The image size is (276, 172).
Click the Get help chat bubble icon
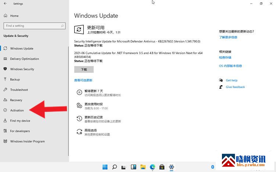click(221, 80)
